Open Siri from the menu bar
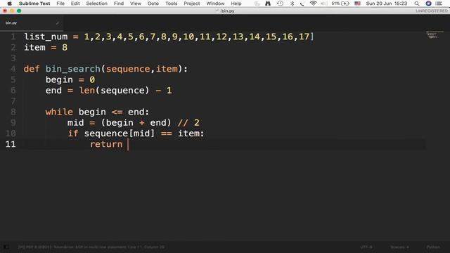Viewport: 450px width, 253px height. coord(428,4)
